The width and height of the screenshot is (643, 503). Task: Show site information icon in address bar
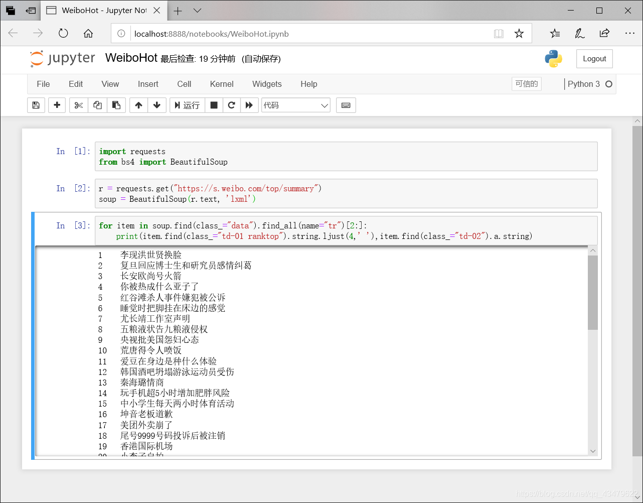click(x=121, y=34)
